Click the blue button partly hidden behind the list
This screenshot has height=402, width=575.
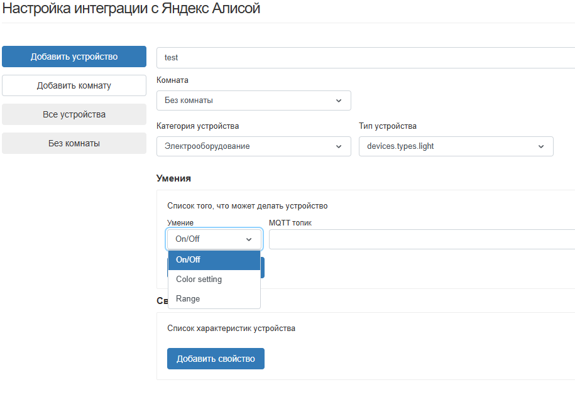(x=263, y=268)
